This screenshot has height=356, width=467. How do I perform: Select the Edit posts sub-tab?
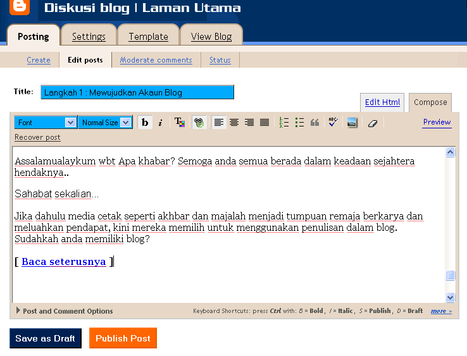pos(85,60)
